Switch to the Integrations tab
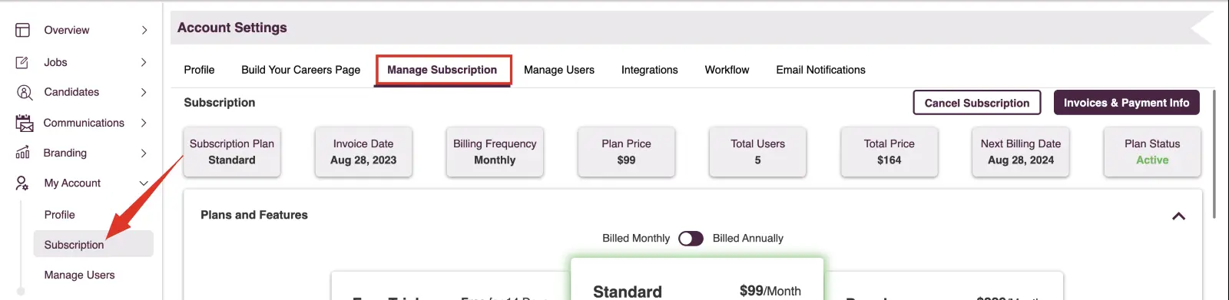Screen dimensions: 1229x300 click(650, 70)
